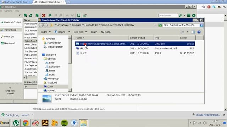Click the Add Torrent icon in uTorrent toolbar
227x127 pixels.
(26, 15)
